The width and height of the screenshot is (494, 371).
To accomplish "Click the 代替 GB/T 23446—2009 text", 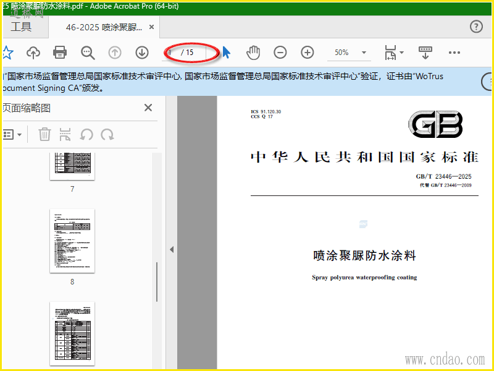I will 445,185.
